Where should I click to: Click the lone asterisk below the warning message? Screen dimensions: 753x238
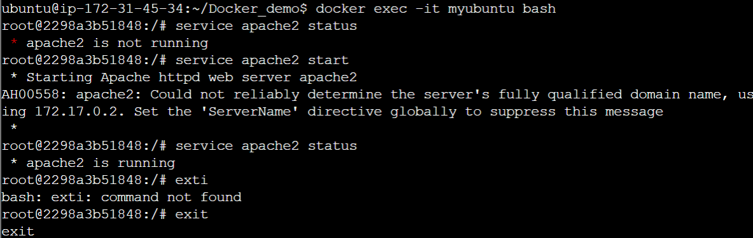pos(14,128)
